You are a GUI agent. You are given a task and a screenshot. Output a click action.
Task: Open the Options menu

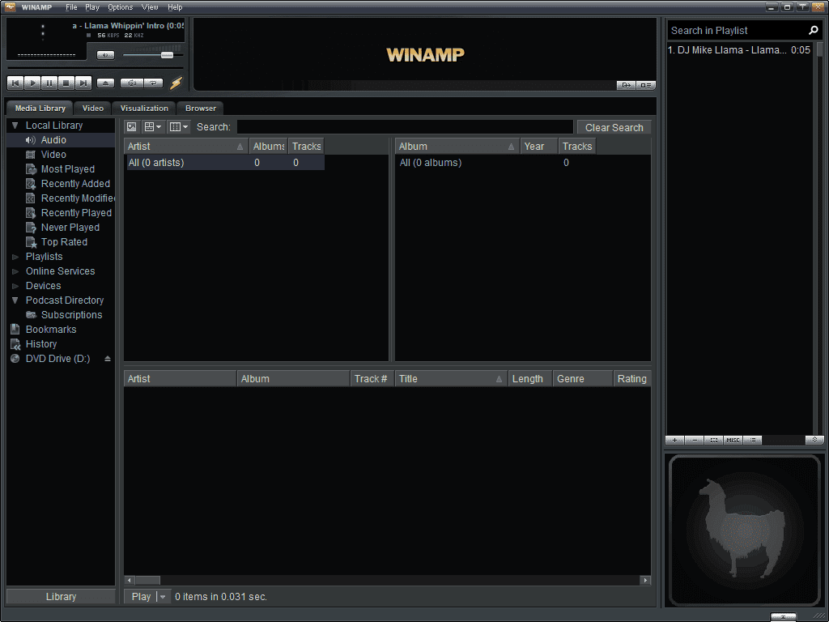121,7
